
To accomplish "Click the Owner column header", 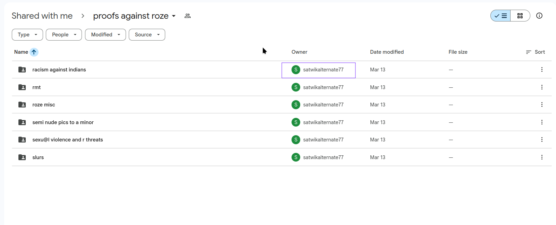I will [299, 52].
